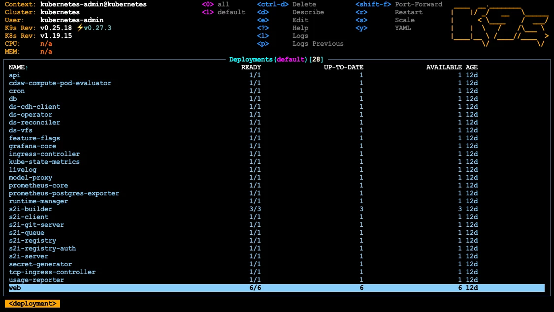Click the K9s ASCII logo

pos(500,26)
